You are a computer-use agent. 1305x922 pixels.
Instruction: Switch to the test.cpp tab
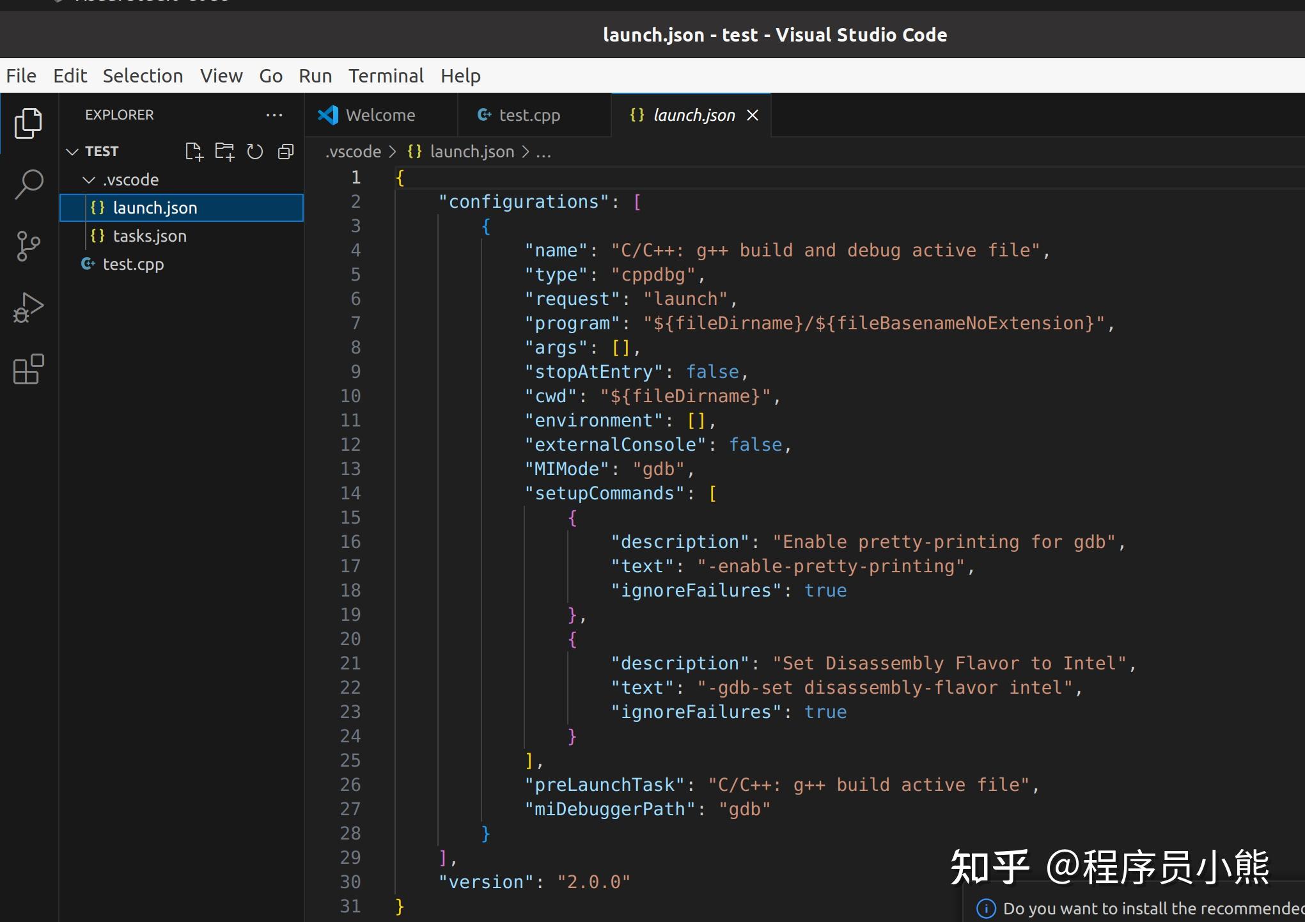click(529, 115)
